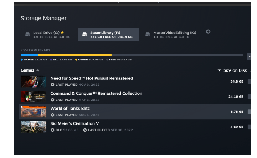Click the 34.8 GB size value

point(237,81)
